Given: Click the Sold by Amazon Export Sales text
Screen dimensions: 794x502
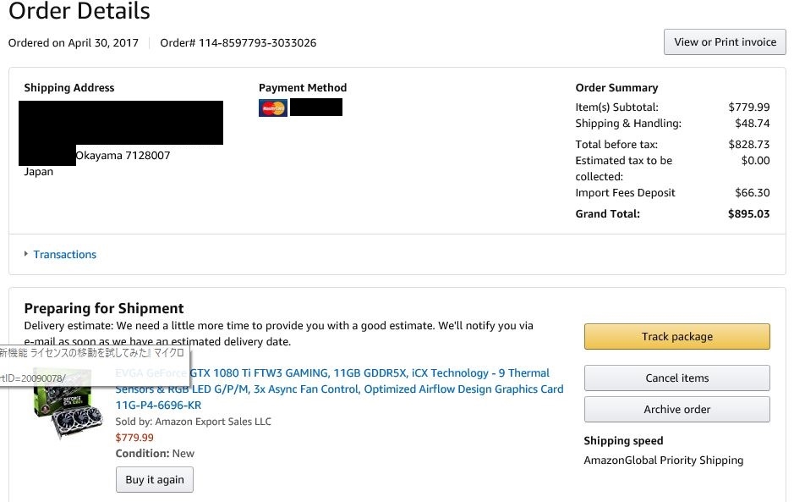Looking at the screenshot, I should coord(194,422).
